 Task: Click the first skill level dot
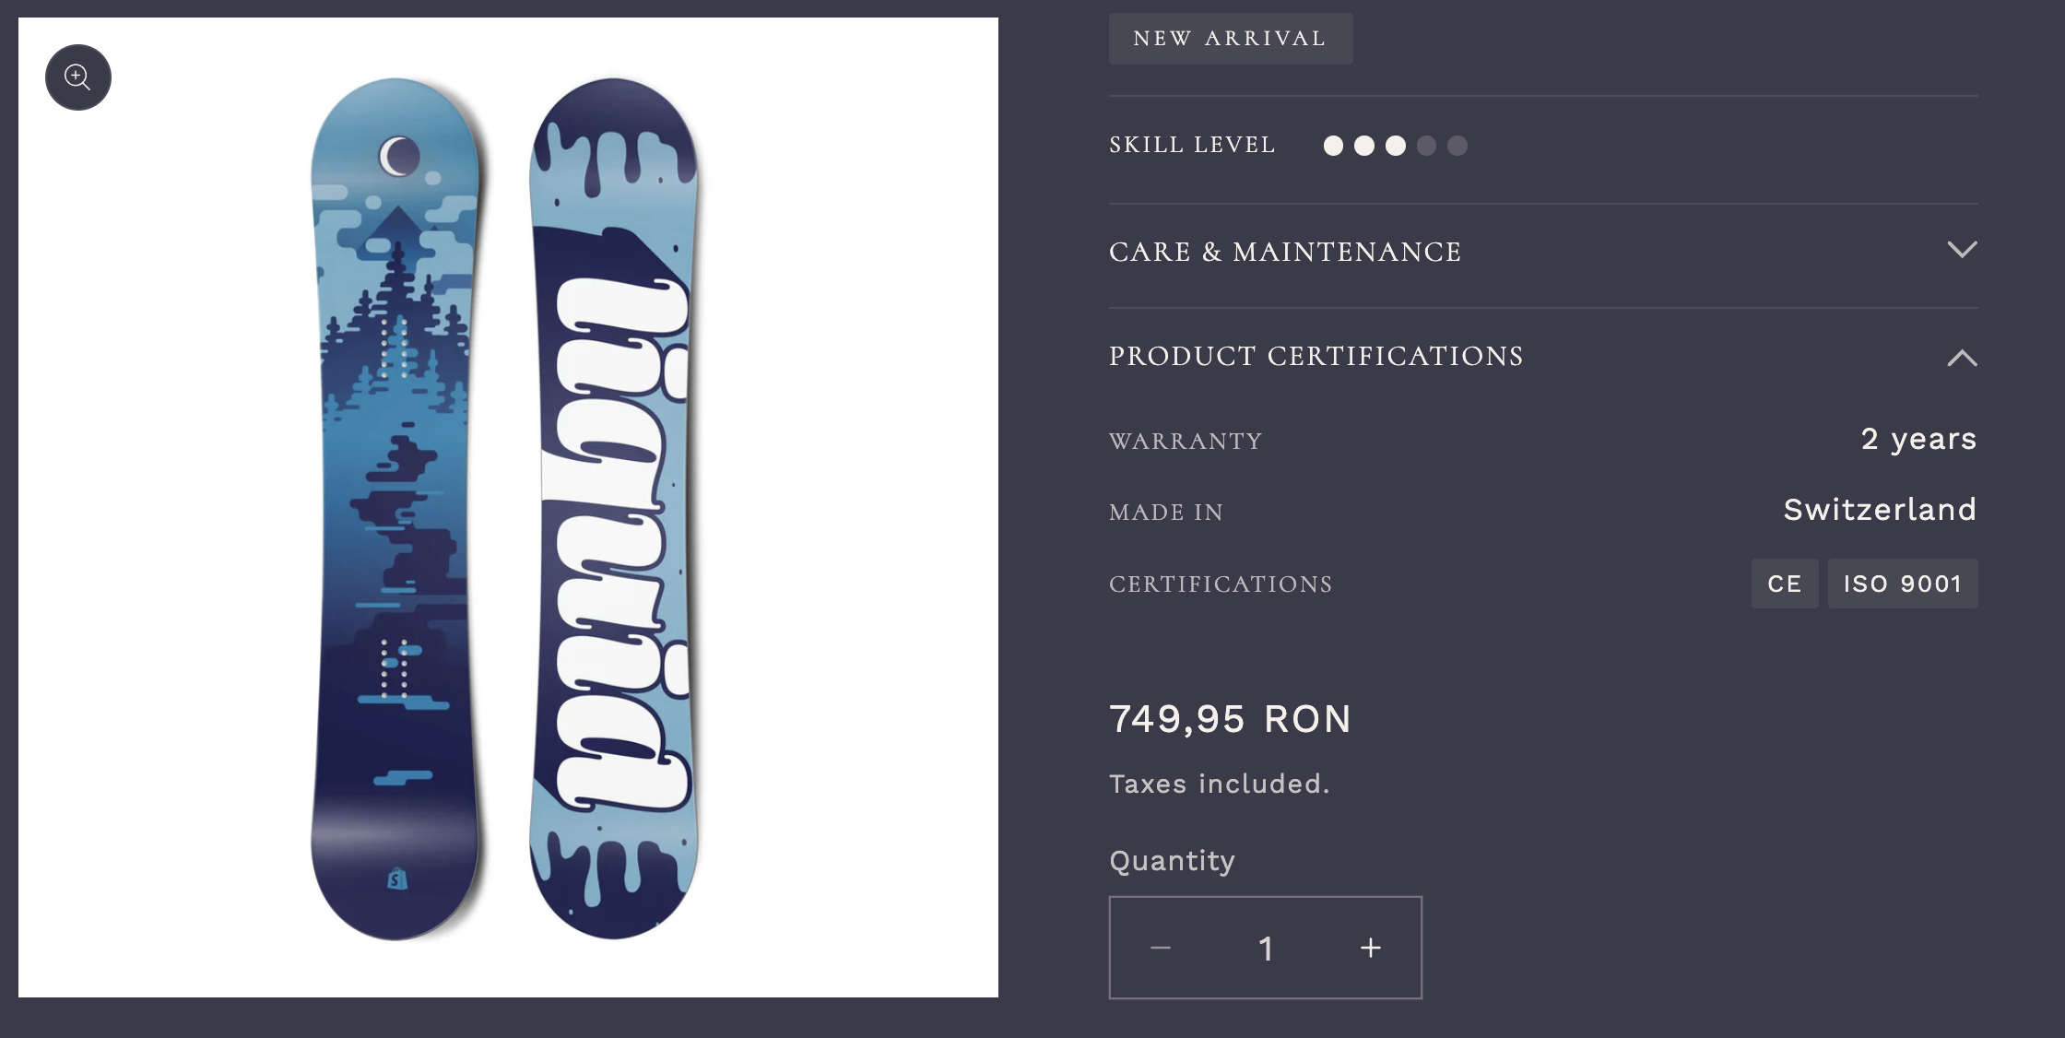click(x=1333, y=146)
